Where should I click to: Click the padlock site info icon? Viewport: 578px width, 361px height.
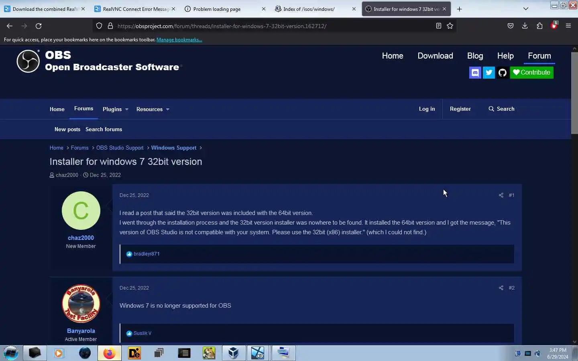click(110, 26)
